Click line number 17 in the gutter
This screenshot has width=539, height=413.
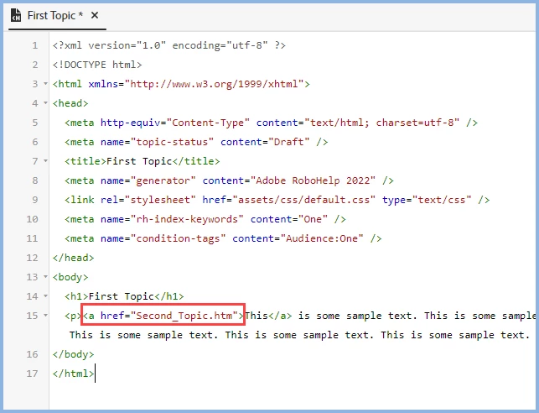[x=33, y=374]
